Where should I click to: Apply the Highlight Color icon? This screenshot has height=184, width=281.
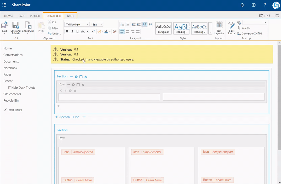(x=99, y=31)
